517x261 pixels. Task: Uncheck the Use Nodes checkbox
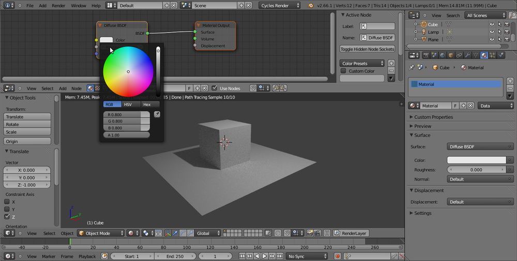[215, 88]
